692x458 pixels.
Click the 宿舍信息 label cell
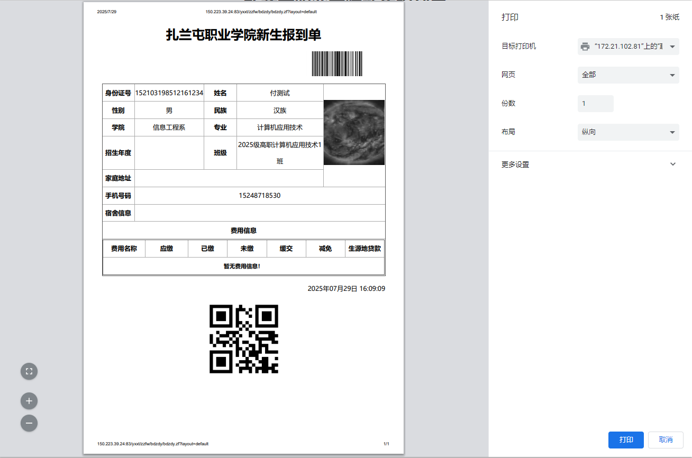(119, 213)
